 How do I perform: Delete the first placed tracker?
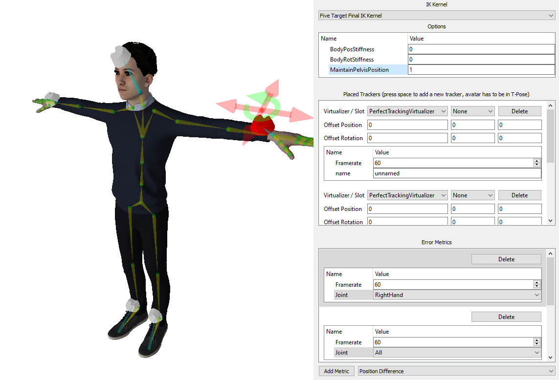tap(519, 111)
